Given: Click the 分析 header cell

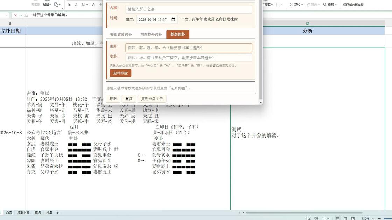Looking at the screenshot, I should (308, 31).
